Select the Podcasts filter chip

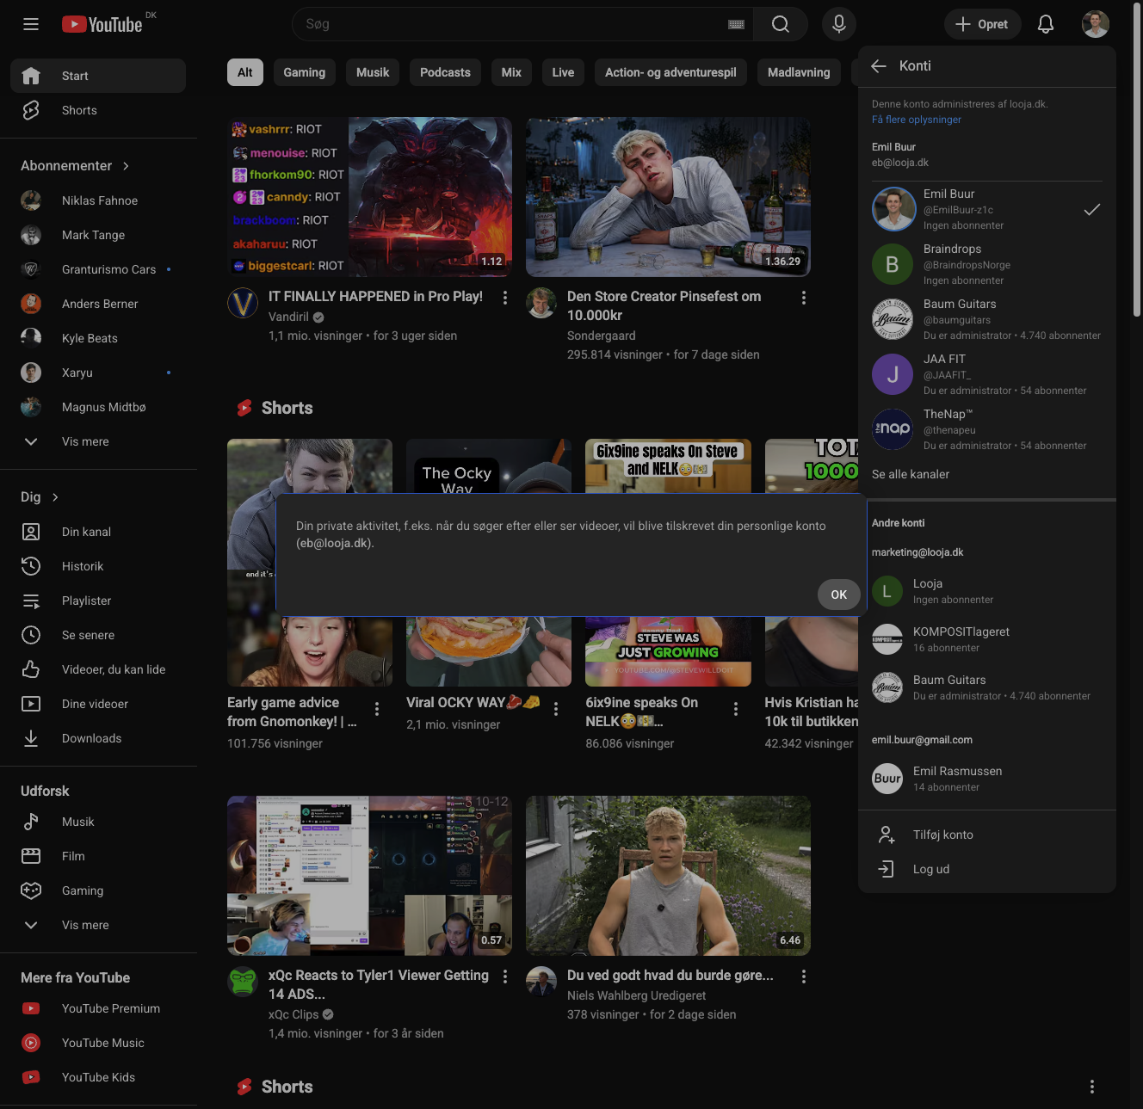coord(445,72)
